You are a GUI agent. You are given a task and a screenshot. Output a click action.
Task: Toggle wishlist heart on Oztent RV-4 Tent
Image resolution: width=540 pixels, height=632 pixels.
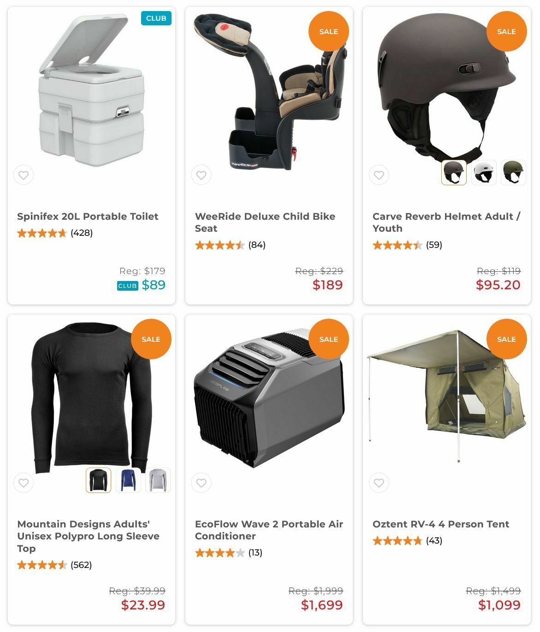tap(379, 483)
